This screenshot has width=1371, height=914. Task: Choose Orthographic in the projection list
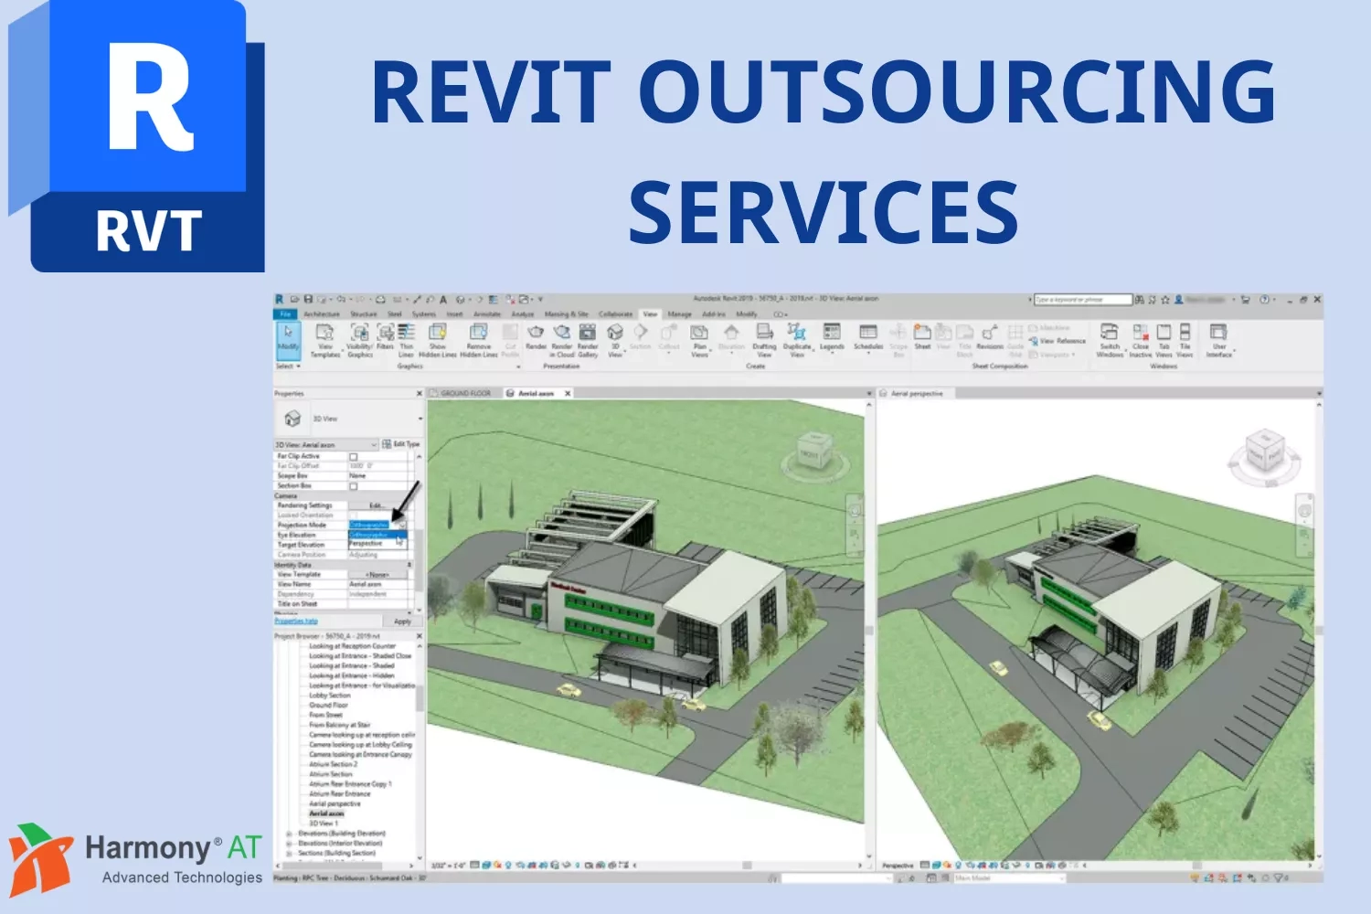[x=377, y=535]
